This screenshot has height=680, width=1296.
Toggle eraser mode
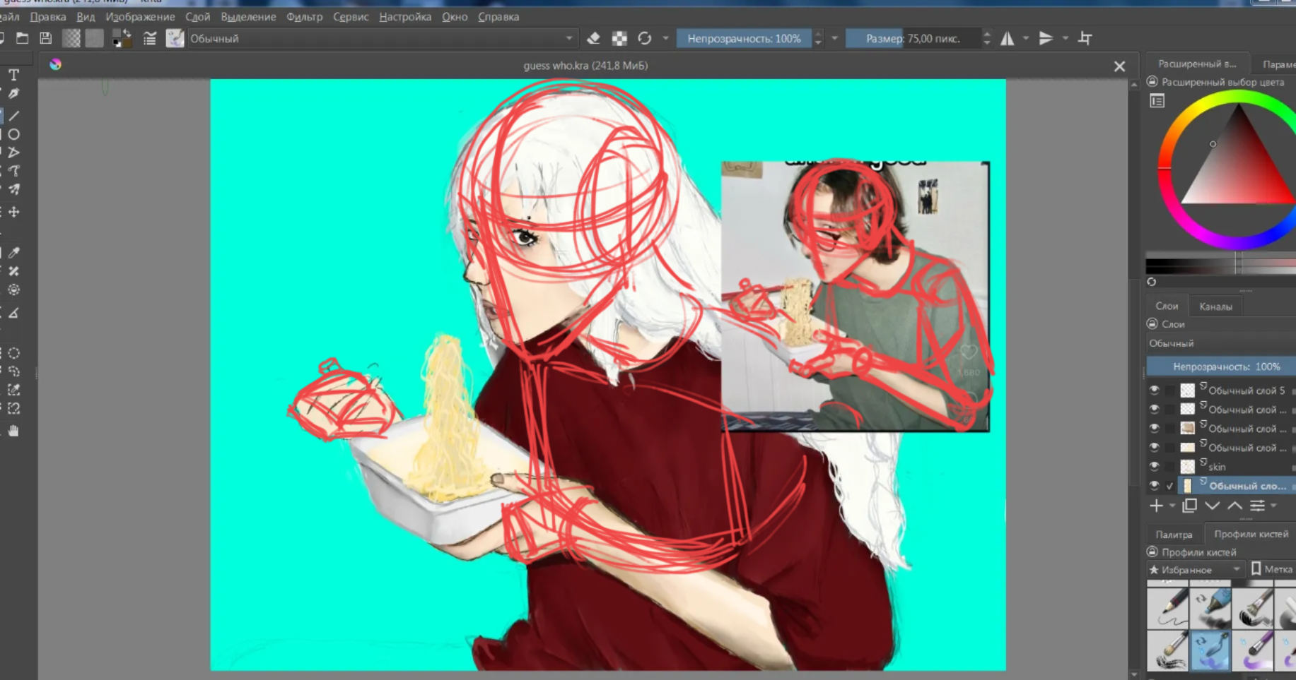click(x=594, y=38)
